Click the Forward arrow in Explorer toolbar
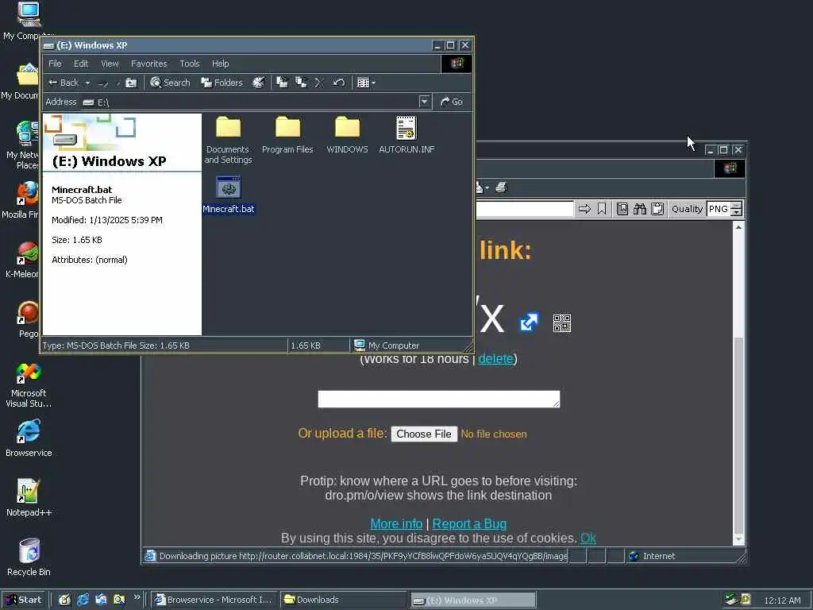813x610 pixels. (104, 83)
